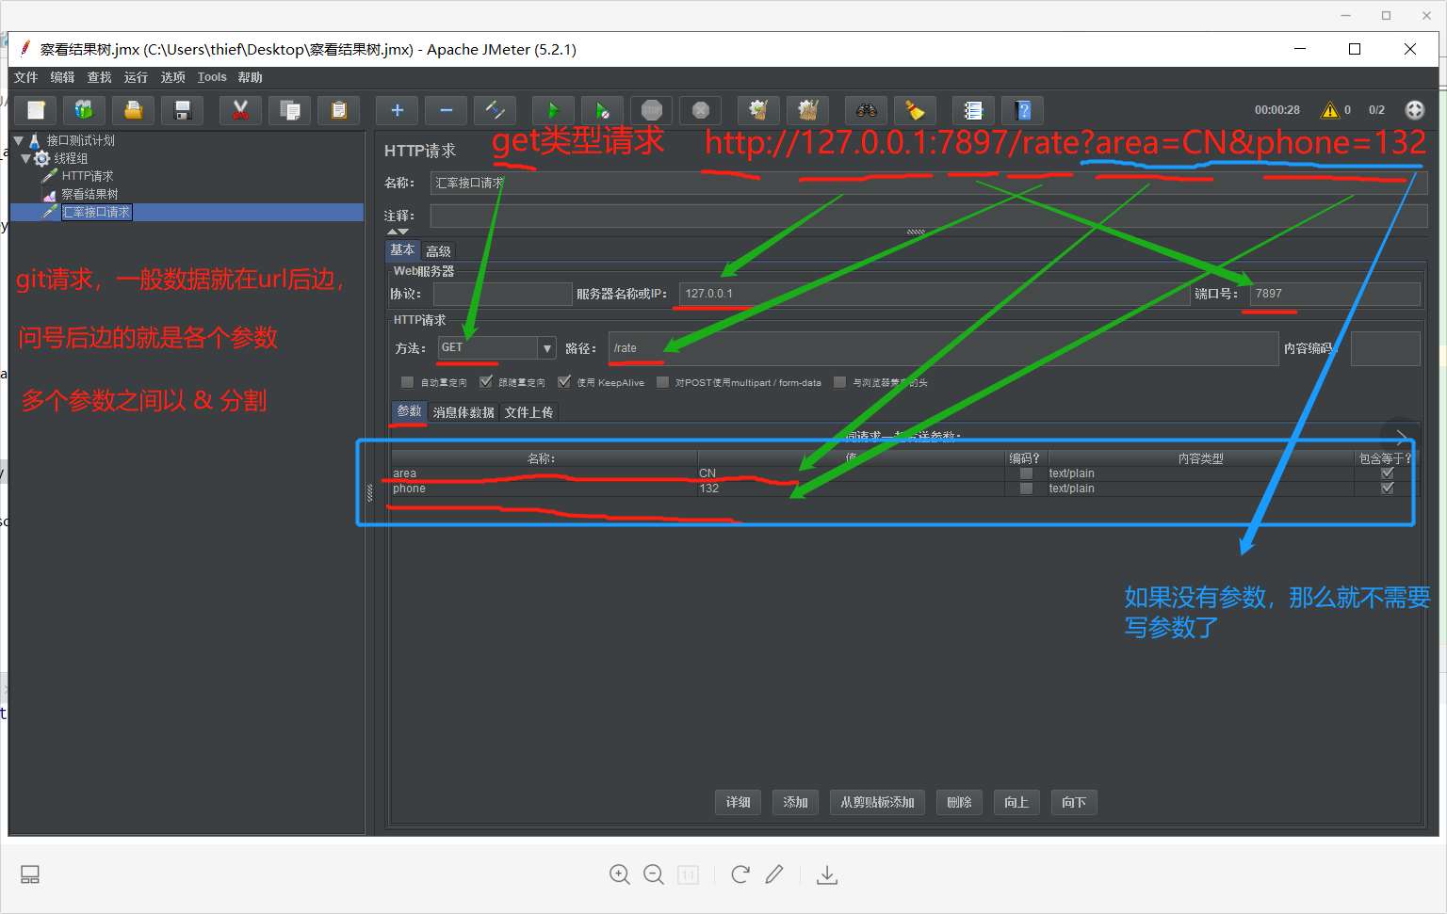The width and height of the screenshot is (1447, 914).
Task: Edit image with the pencil icon
Action: 774,874
